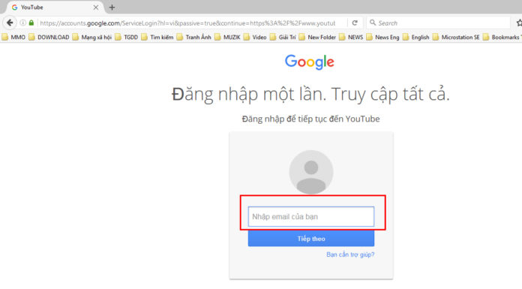This screenshot has height=289, width=522.
Task: Select the YouTube browser tab
Action: 55,8
